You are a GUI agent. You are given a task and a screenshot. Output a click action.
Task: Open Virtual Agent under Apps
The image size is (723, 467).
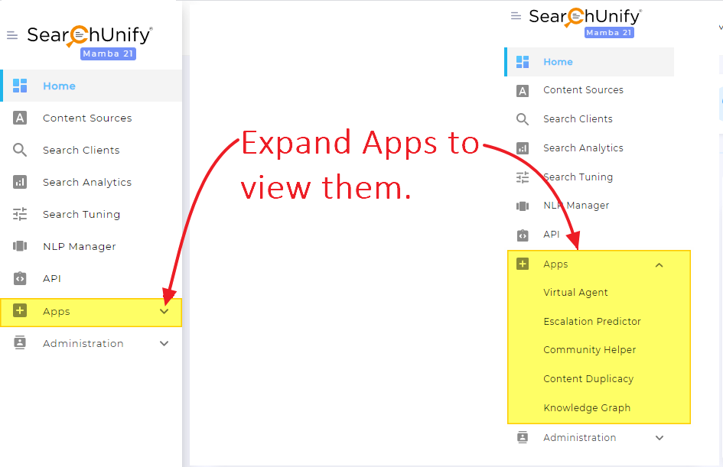click(575, 292)
